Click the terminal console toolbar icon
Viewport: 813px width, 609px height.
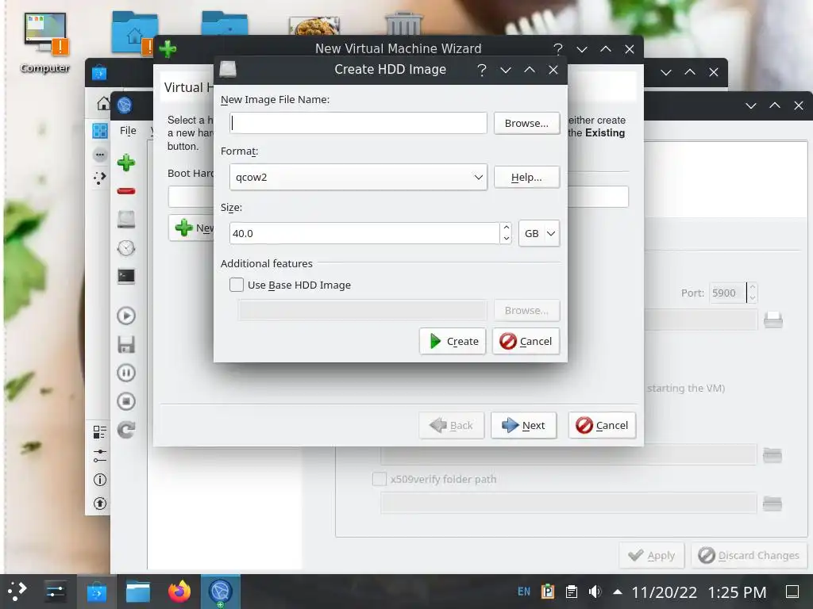point(126,276)
